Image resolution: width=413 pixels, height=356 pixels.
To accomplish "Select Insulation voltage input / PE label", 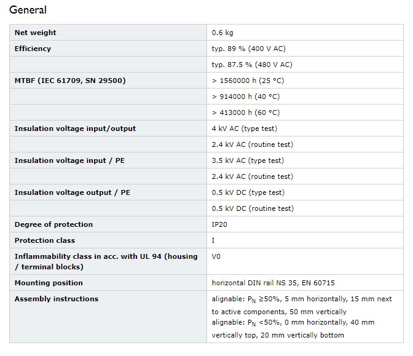I will (x=69, y=160).
